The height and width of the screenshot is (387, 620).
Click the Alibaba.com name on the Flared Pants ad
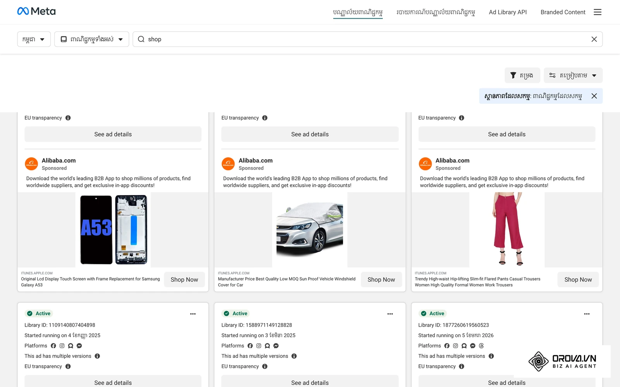click(x=452, y=161)
